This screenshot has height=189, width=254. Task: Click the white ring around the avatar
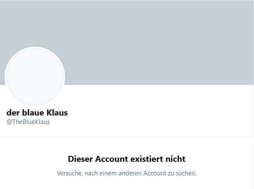tap(35, 48)
